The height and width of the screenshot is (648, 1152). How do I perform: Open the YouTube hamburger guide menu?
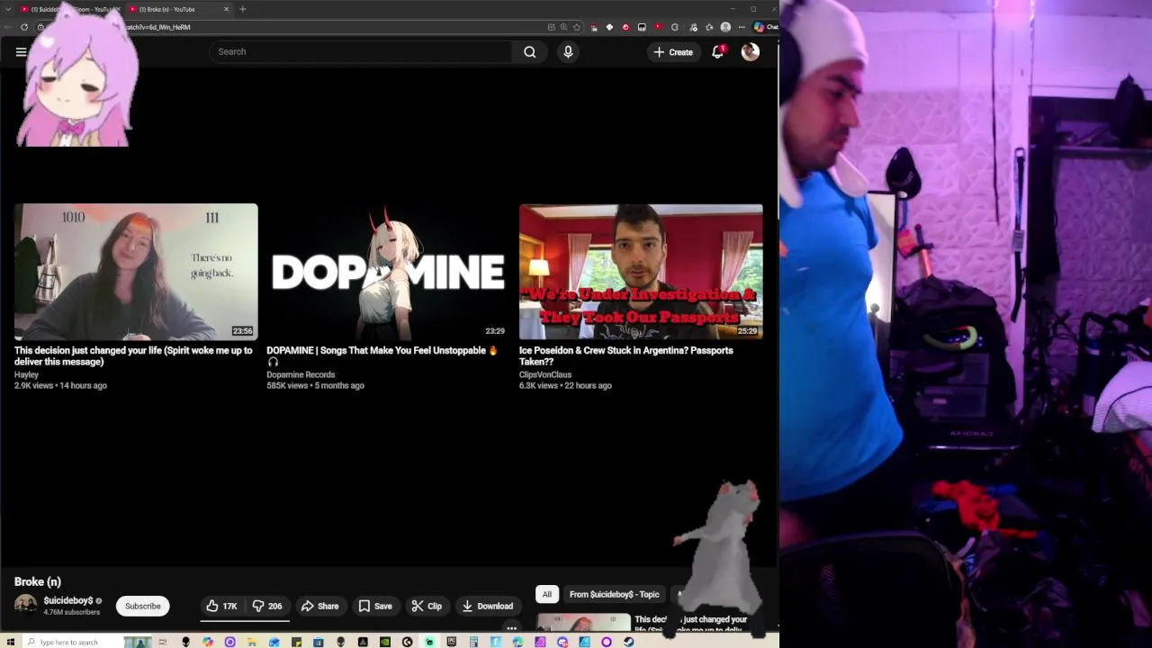[x=21, y=52]
